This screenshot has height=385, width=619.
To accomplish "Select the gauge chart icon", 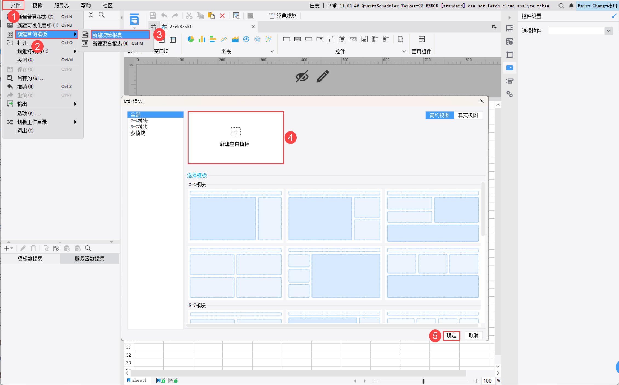I will (246, 39).
